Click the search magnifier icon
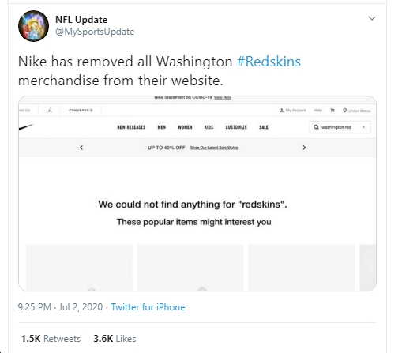402x353 pixels. click(x=316, y=127)
